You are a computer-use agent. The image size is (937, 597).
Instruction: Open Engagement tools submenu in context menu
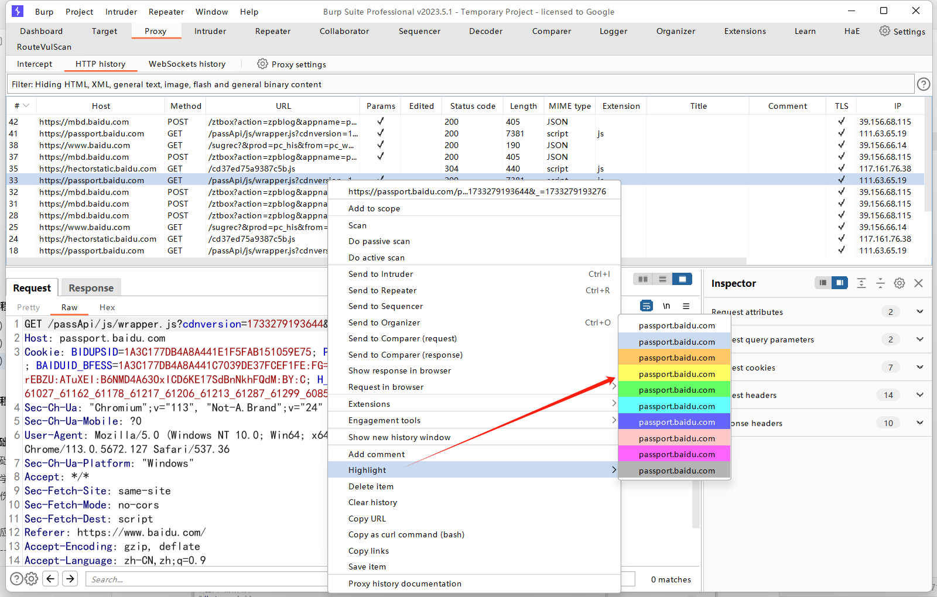(x=474, y=420)
